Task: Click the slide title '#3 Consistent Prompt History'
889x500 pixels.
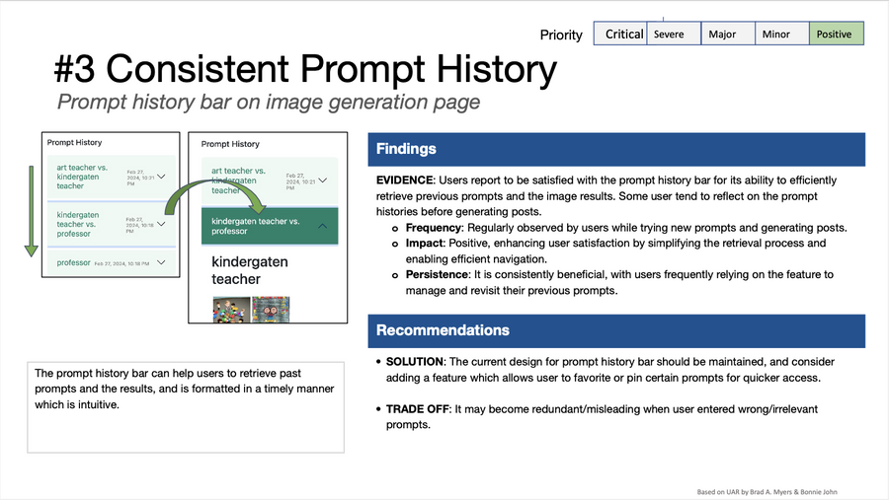Action: [x=305, y=69]
